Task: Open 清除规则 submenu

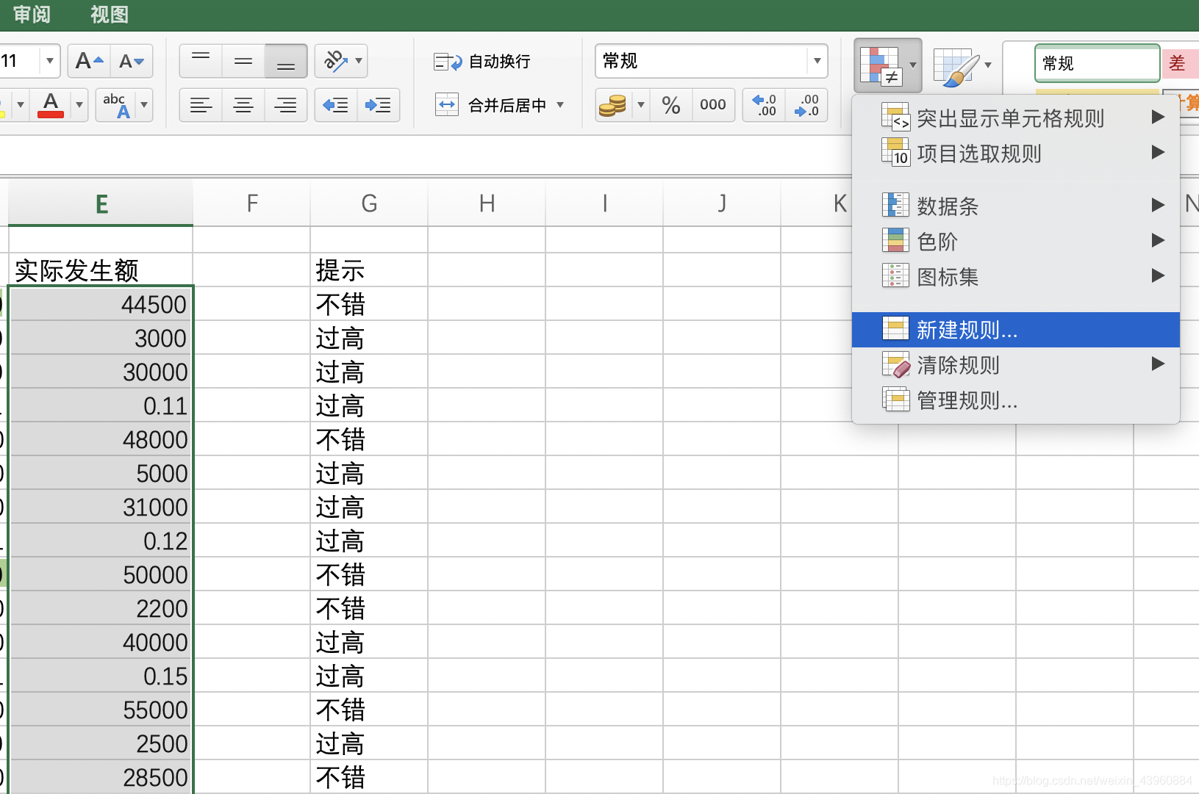Action: tap(1016, 364)
